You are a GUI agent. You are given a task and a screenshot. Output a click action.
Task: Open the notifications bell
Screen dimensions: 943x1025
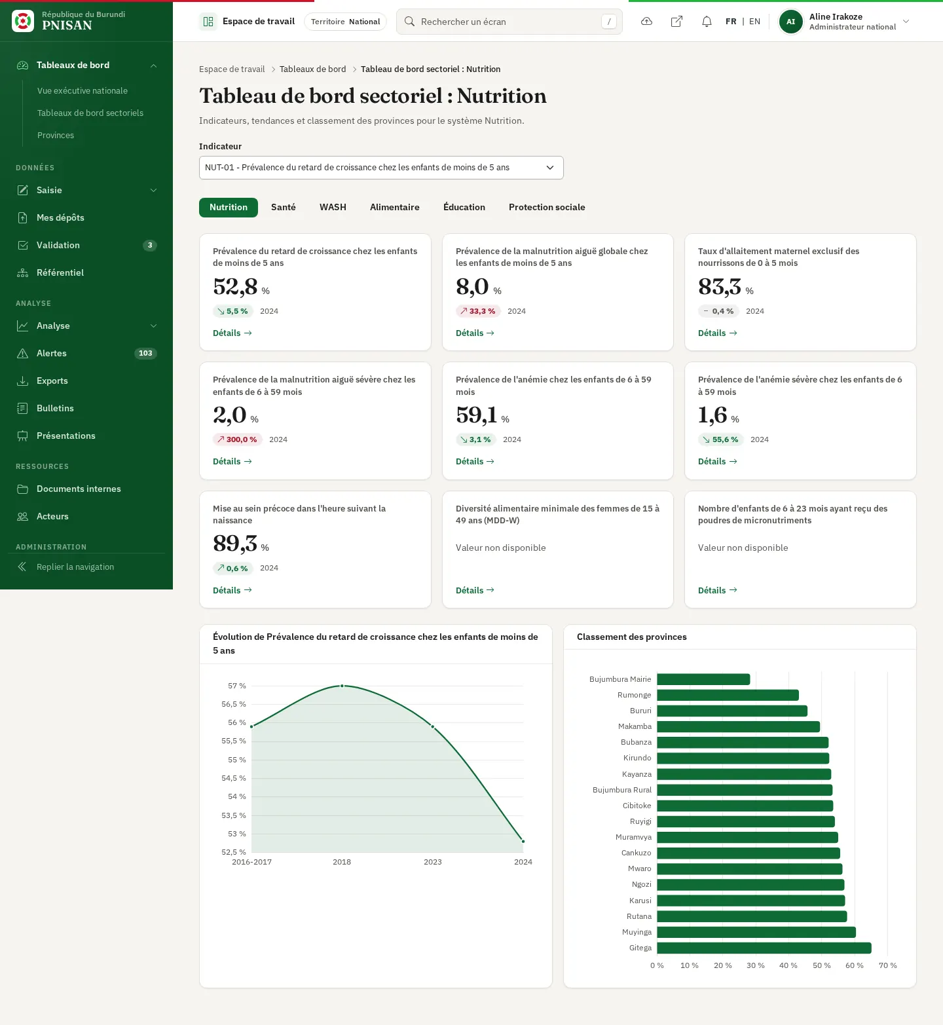pyautogui.click(x=707, y=22)
